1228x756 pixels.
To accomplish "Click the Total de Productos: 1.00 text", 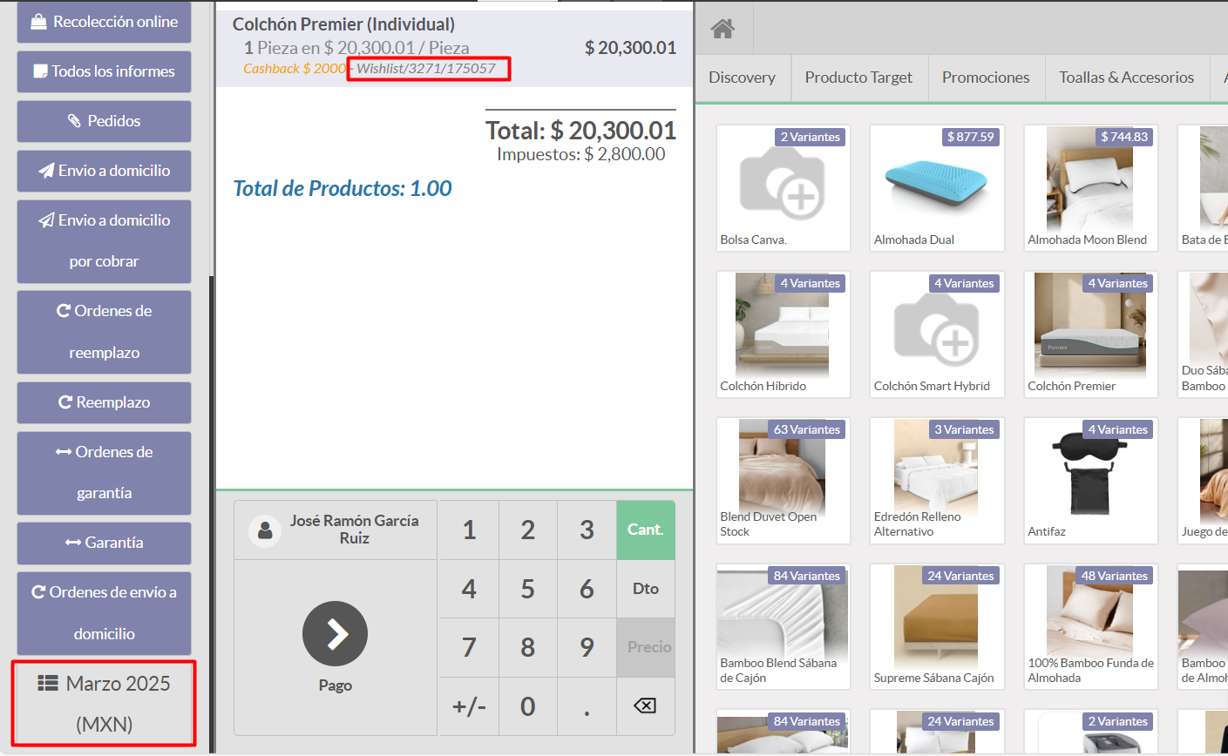I will [x=343, y=188].
